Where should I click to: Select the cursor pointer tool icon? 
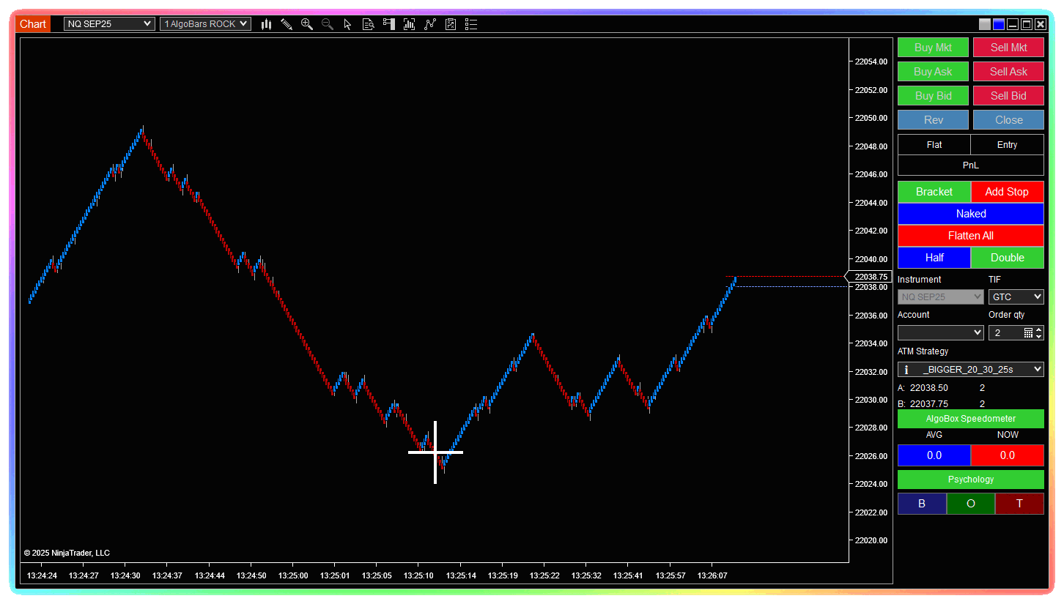[x=347, y=24]
